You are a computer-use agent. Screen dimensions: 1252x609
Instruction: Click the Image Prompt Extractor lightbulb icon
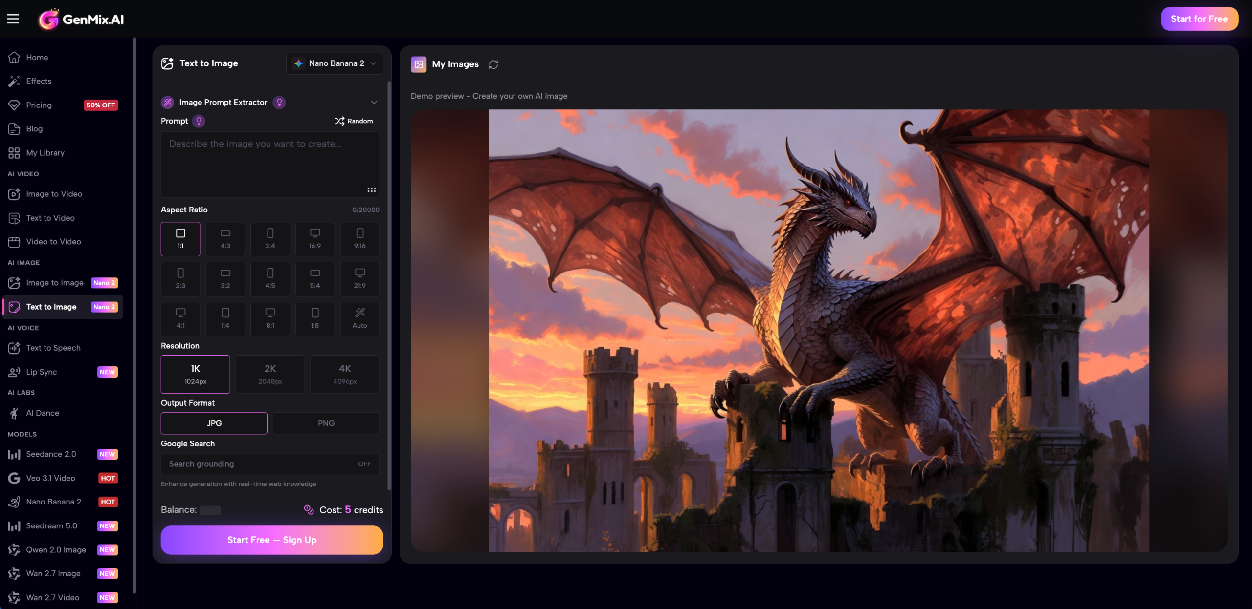tap(279, 102)
